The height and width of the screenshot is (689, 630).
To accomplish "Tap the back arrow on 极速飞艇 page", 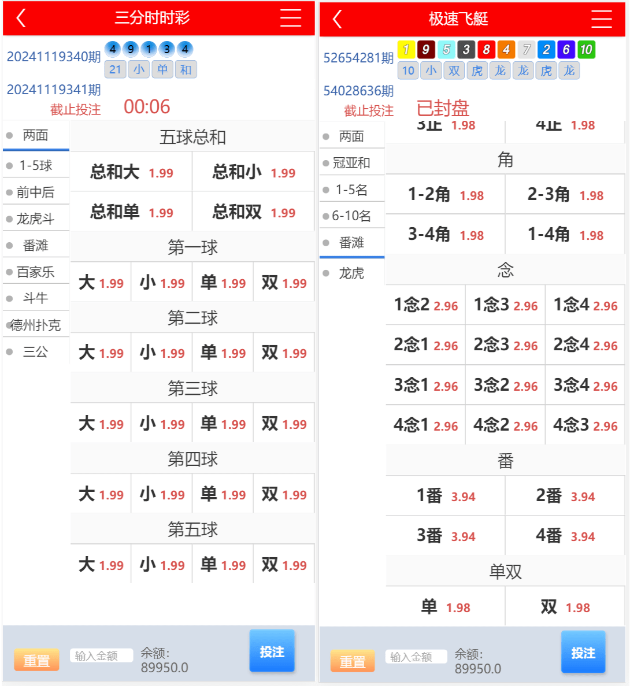I will (x=337, y=18).
